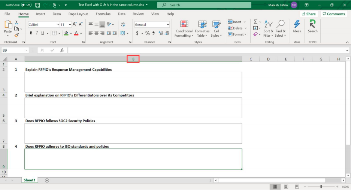Click Increase Decimal

click(161, 33)
